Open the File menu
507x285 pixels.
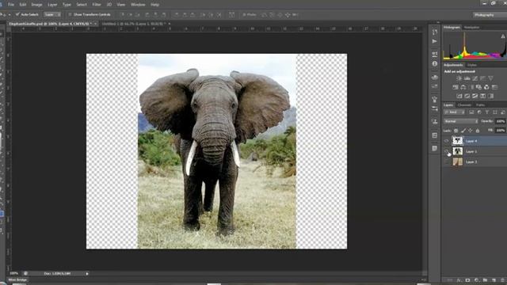point(10,5)
